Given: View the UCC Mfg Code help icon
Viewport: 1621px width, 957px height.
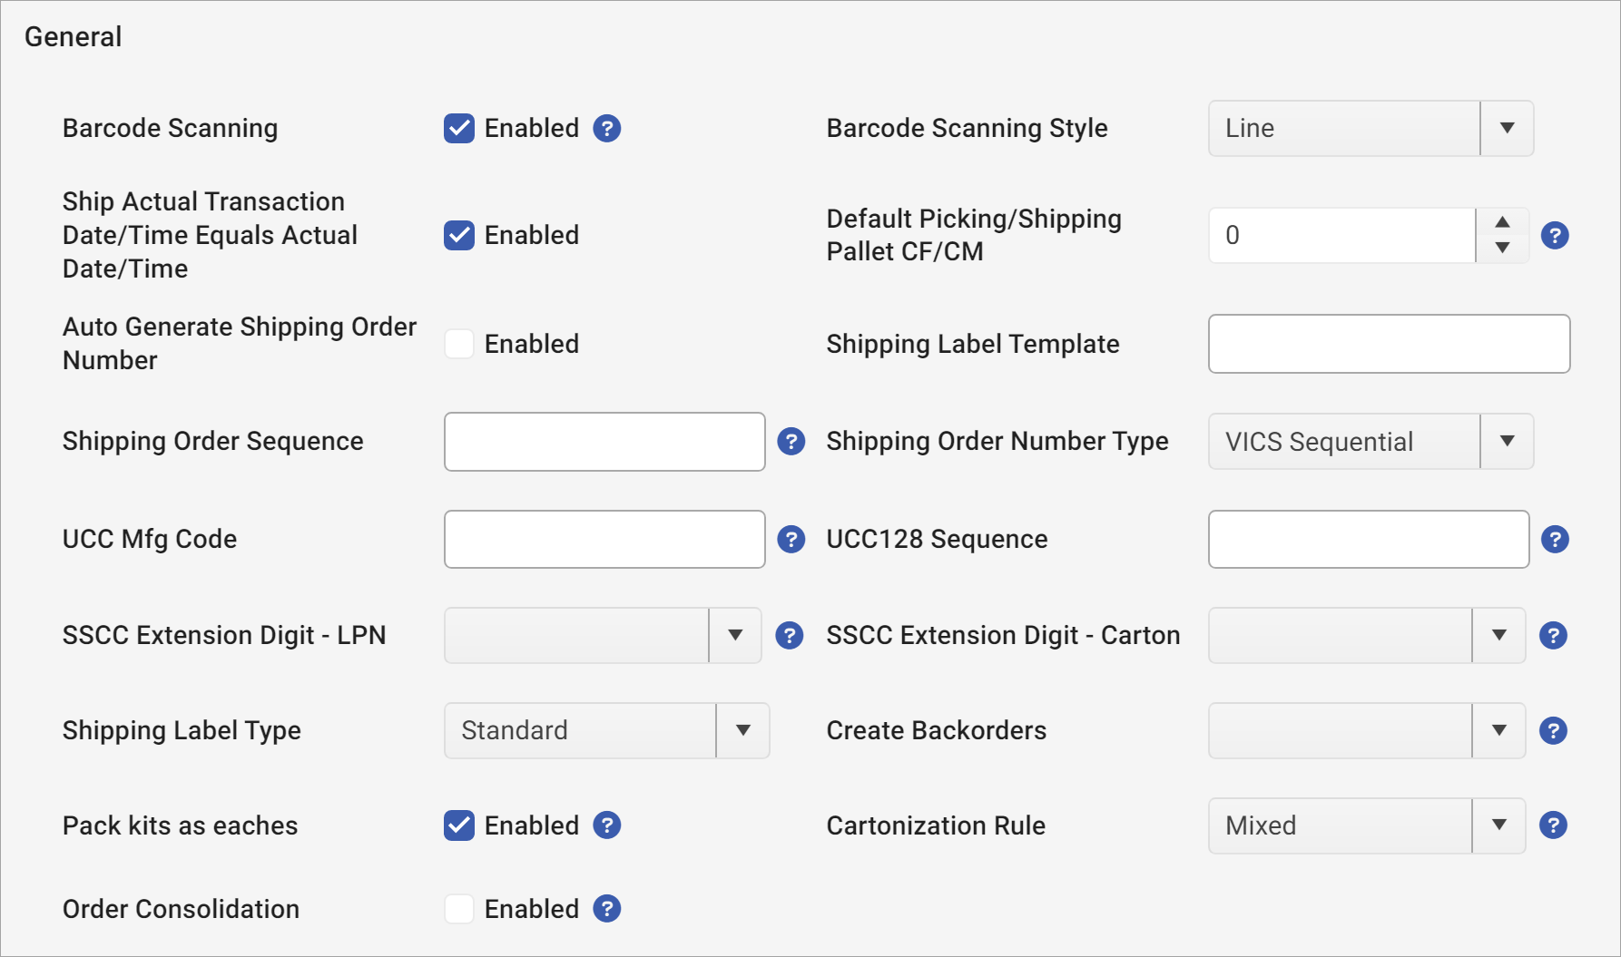Looking at the screenshot, I should tap(791, 539).
